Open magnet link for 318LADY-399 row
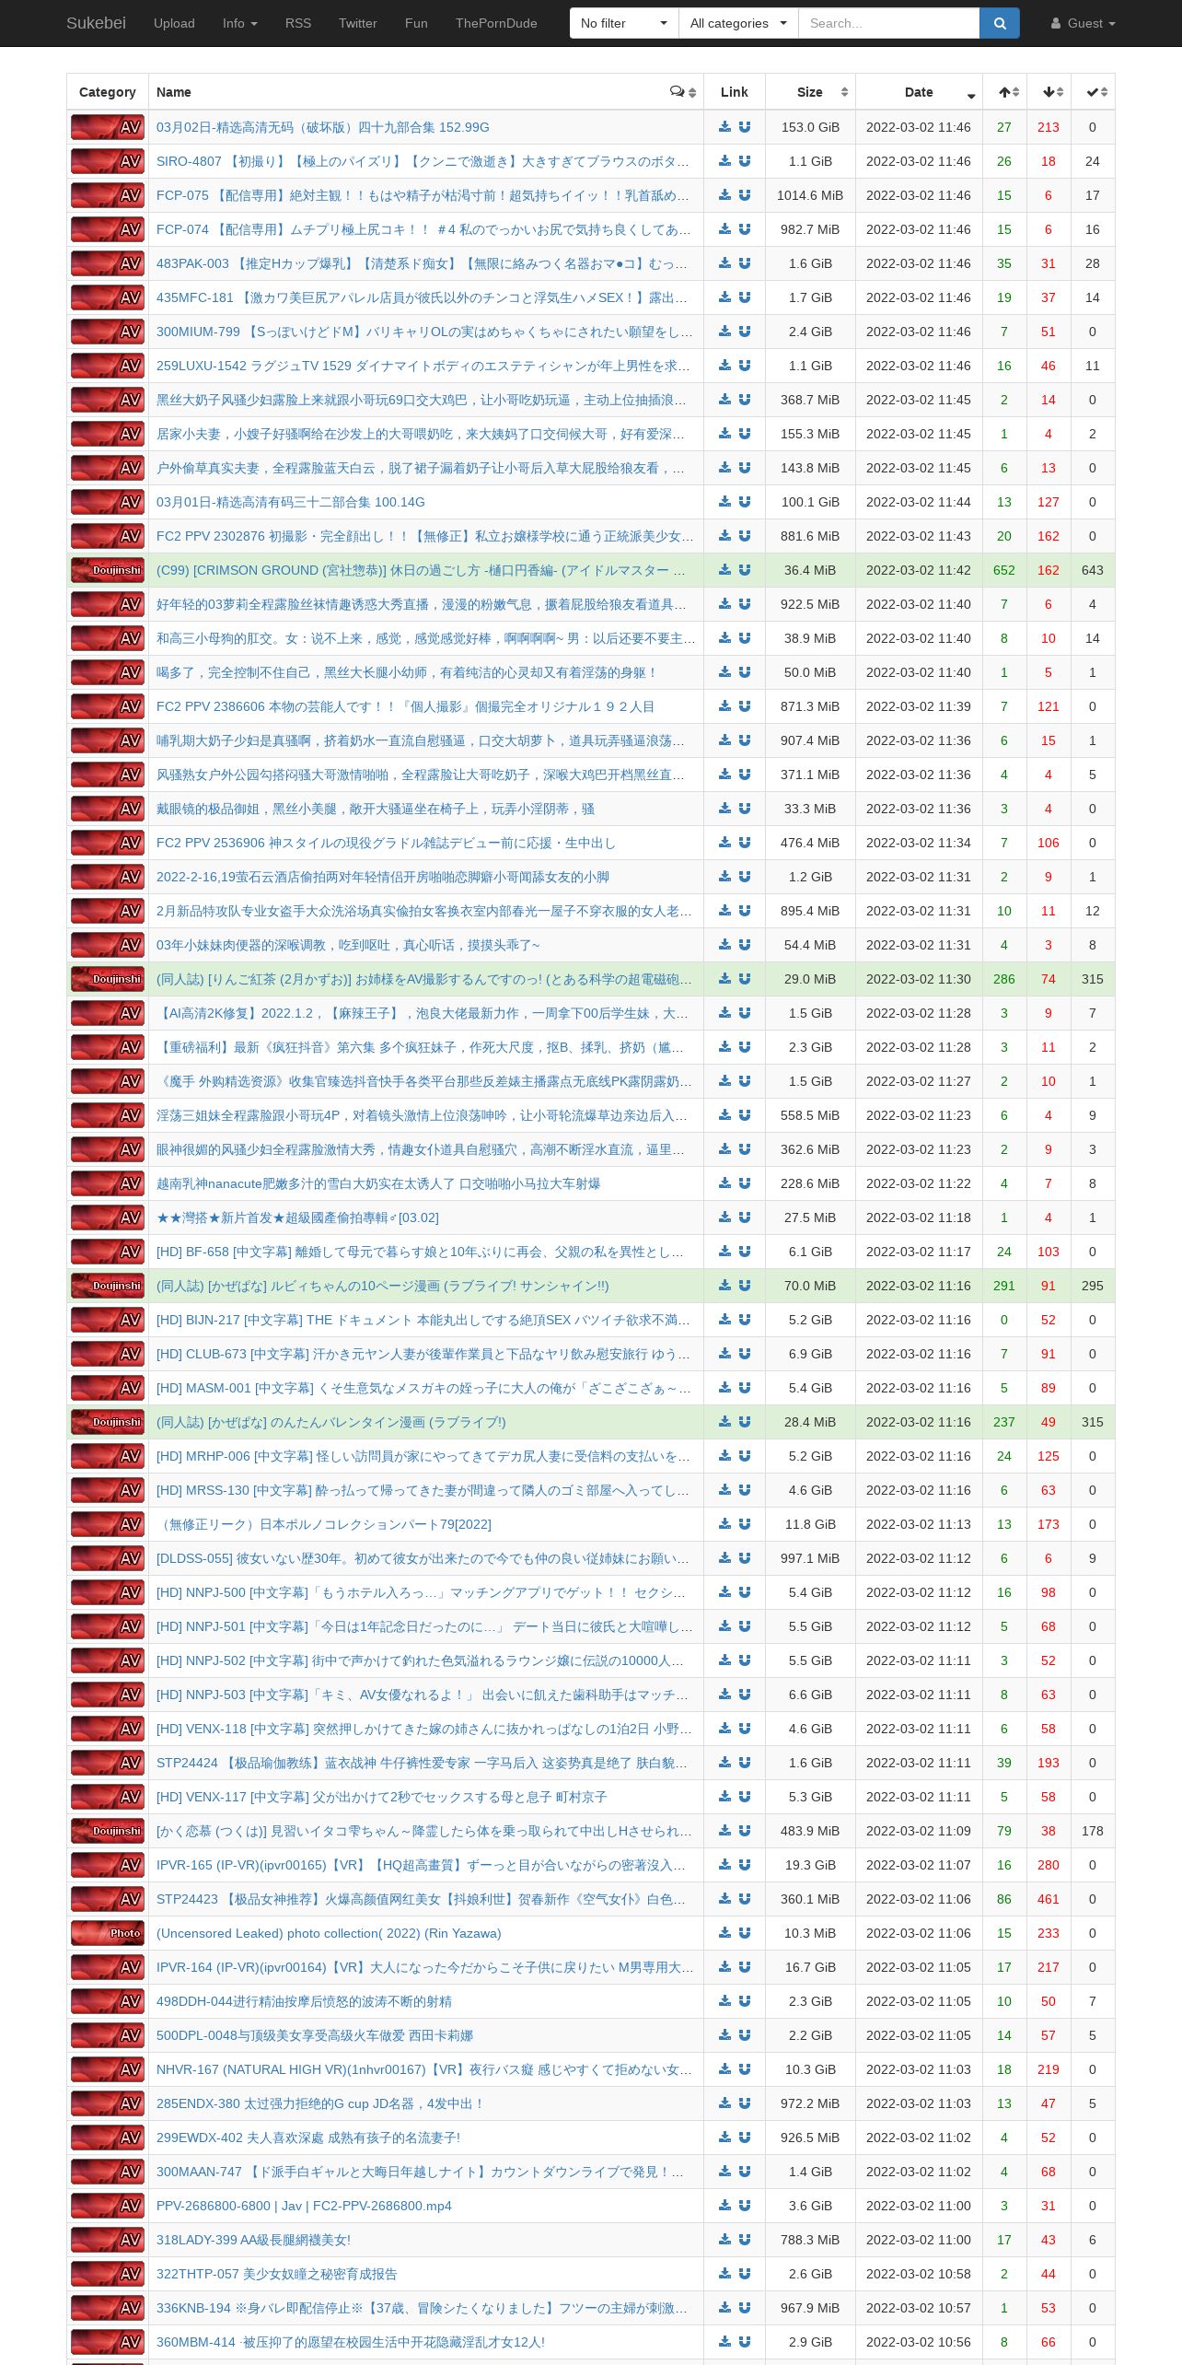The height and width of the screenshot is (2365, 1182). point(745,2240)
